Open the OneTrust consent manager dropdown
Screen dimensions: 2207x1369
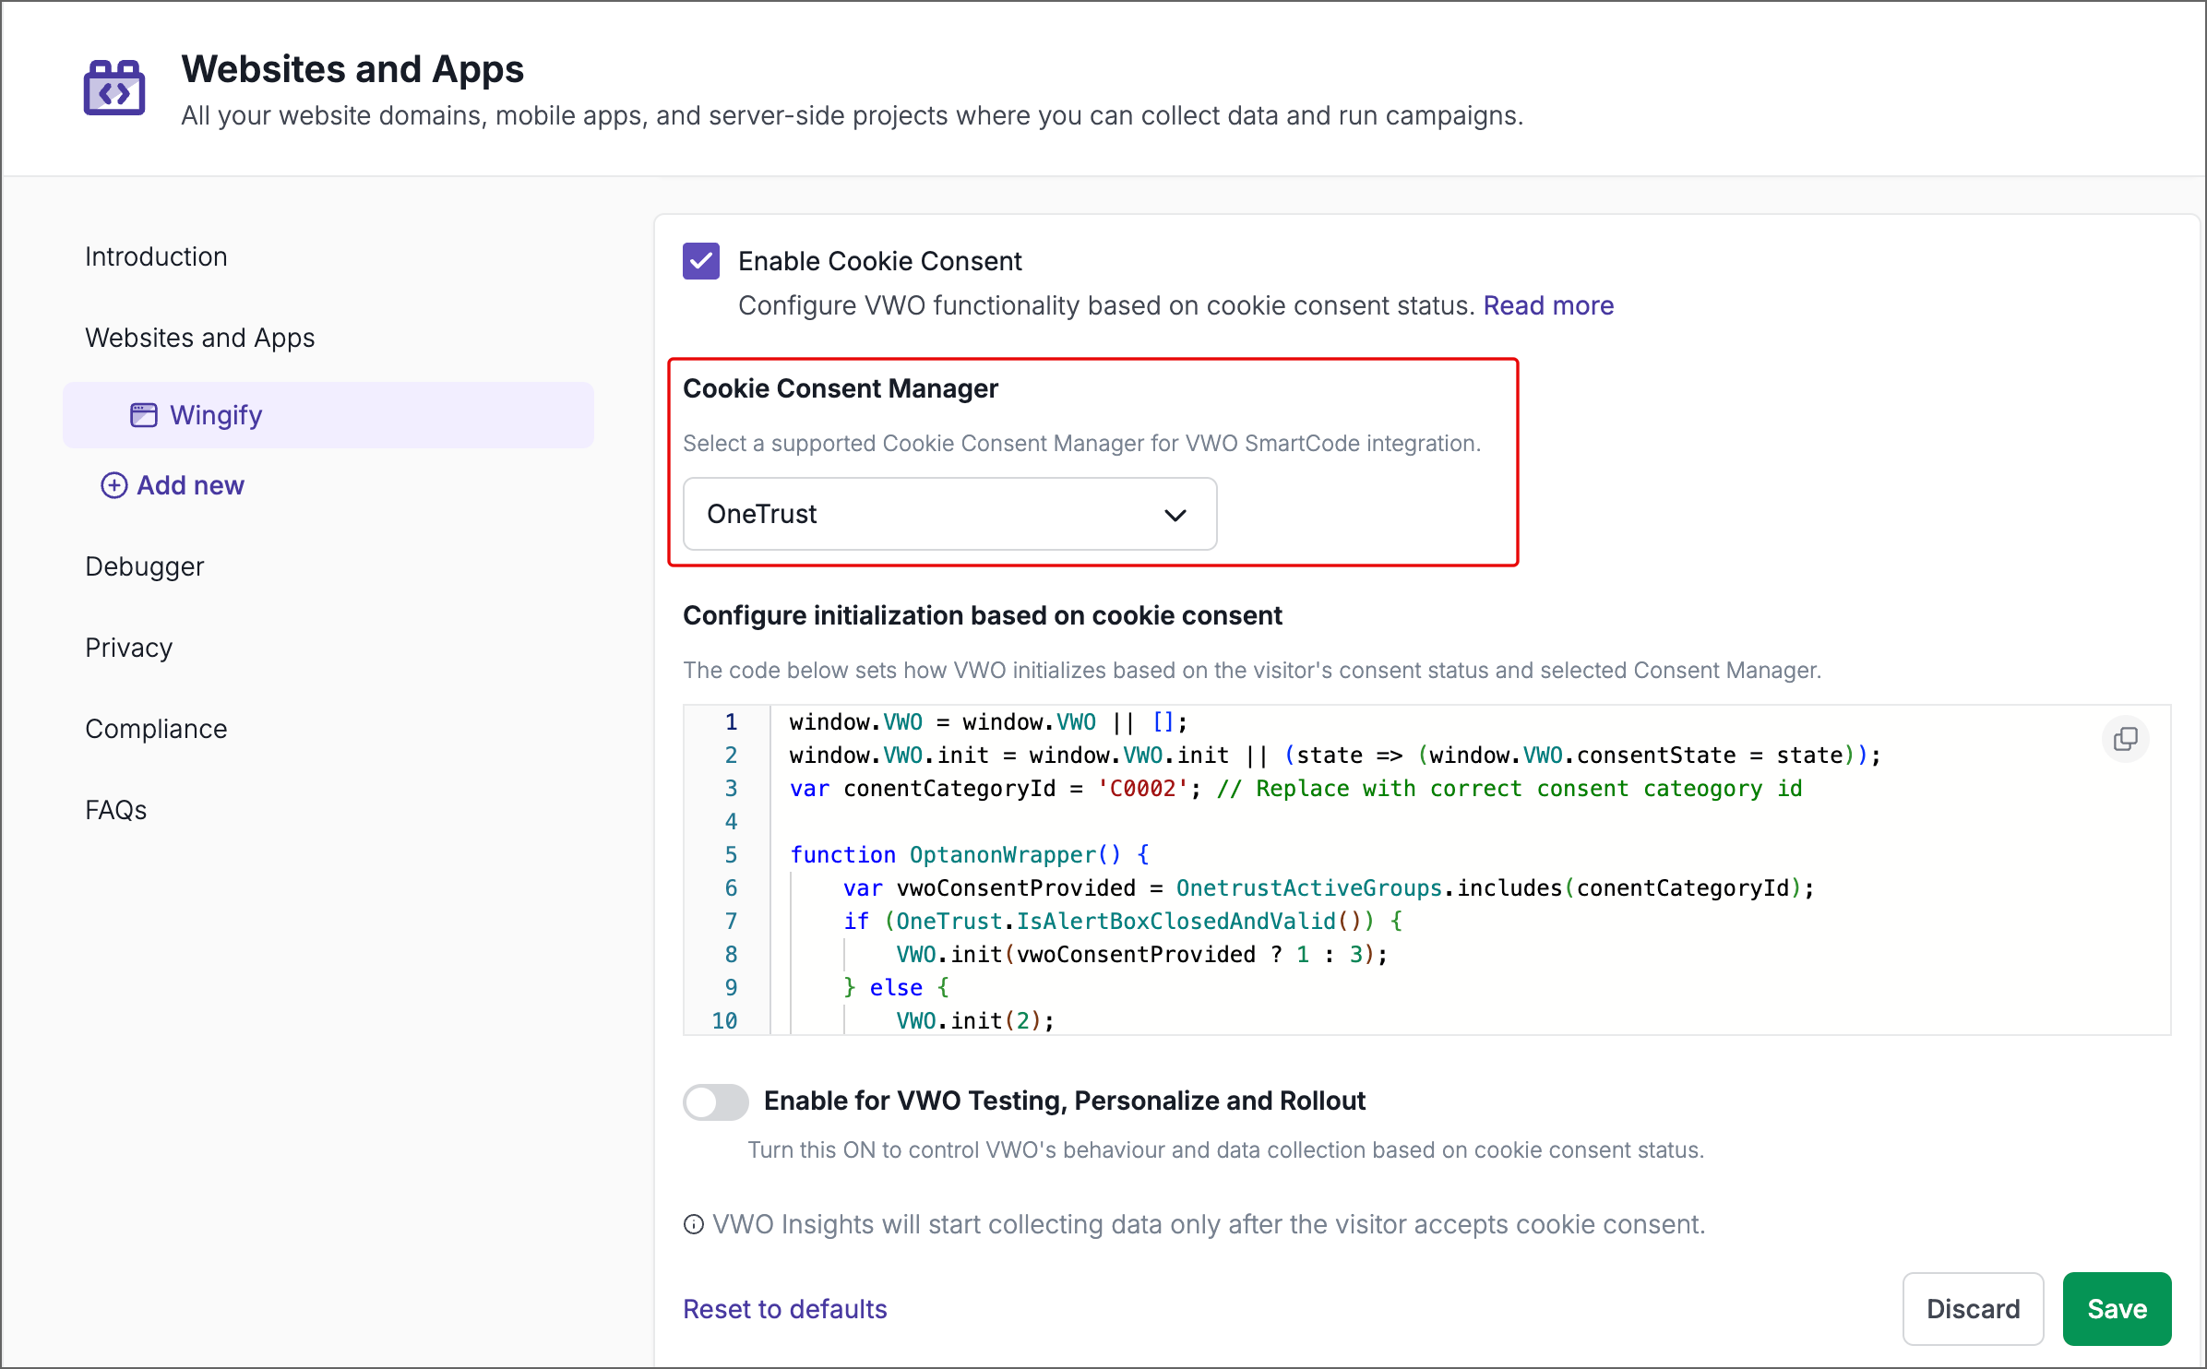949,514
